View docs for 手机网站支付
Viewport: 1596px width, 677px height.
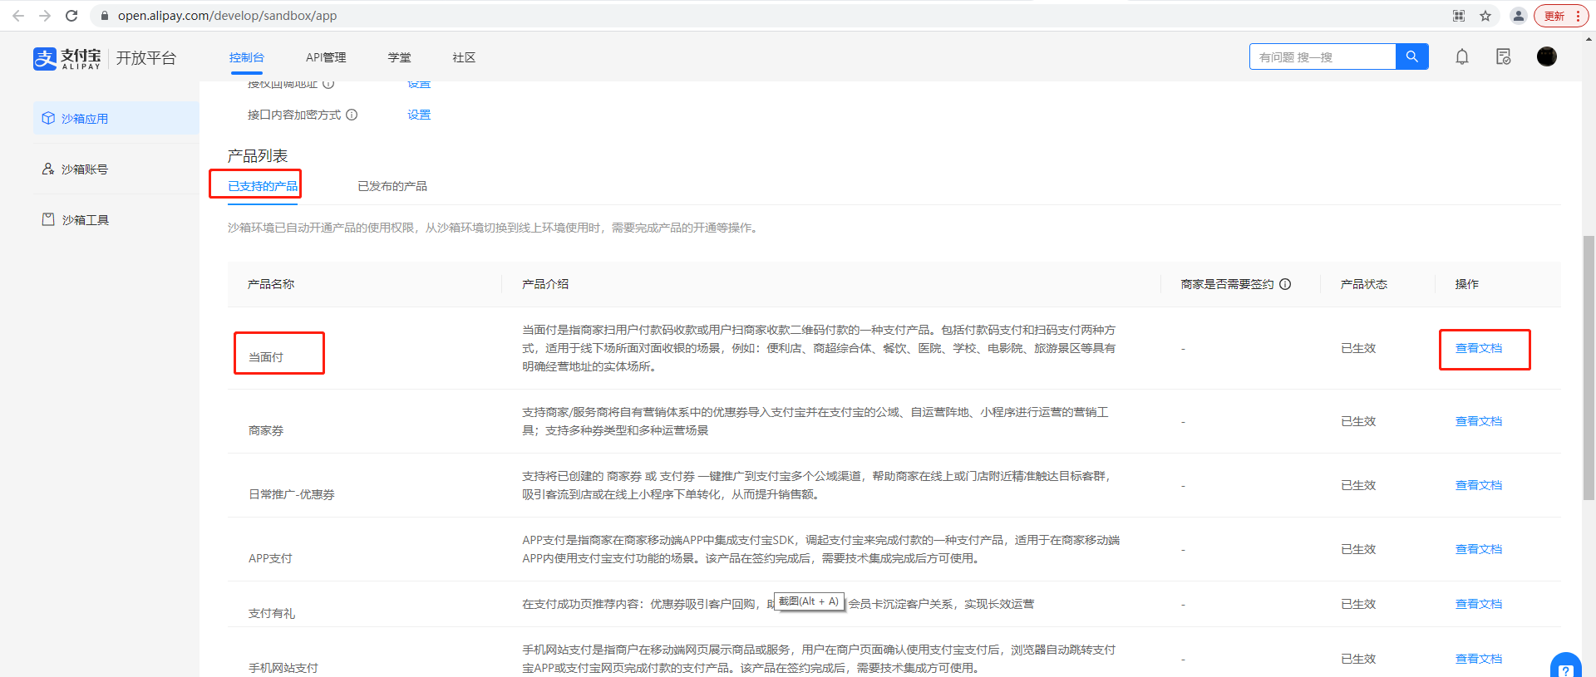(1479, 659)
